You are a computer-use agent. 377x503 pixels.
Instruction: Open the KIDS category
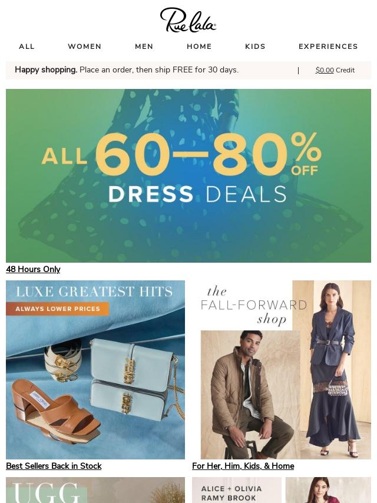[x=256, y=47]
